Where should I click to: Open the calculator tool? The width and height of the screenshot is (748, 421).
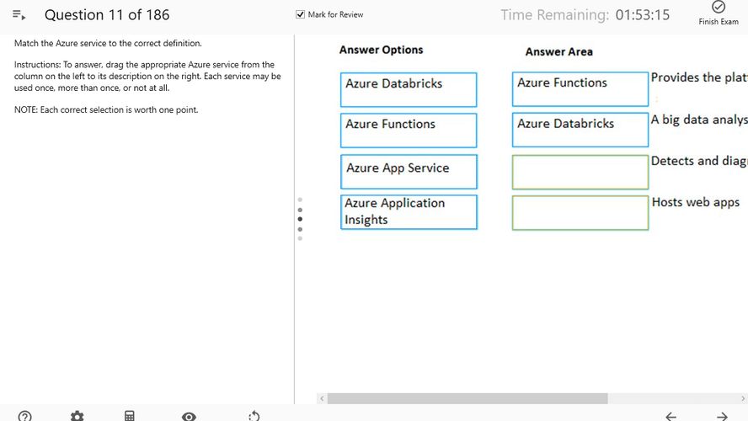[130, 416]
